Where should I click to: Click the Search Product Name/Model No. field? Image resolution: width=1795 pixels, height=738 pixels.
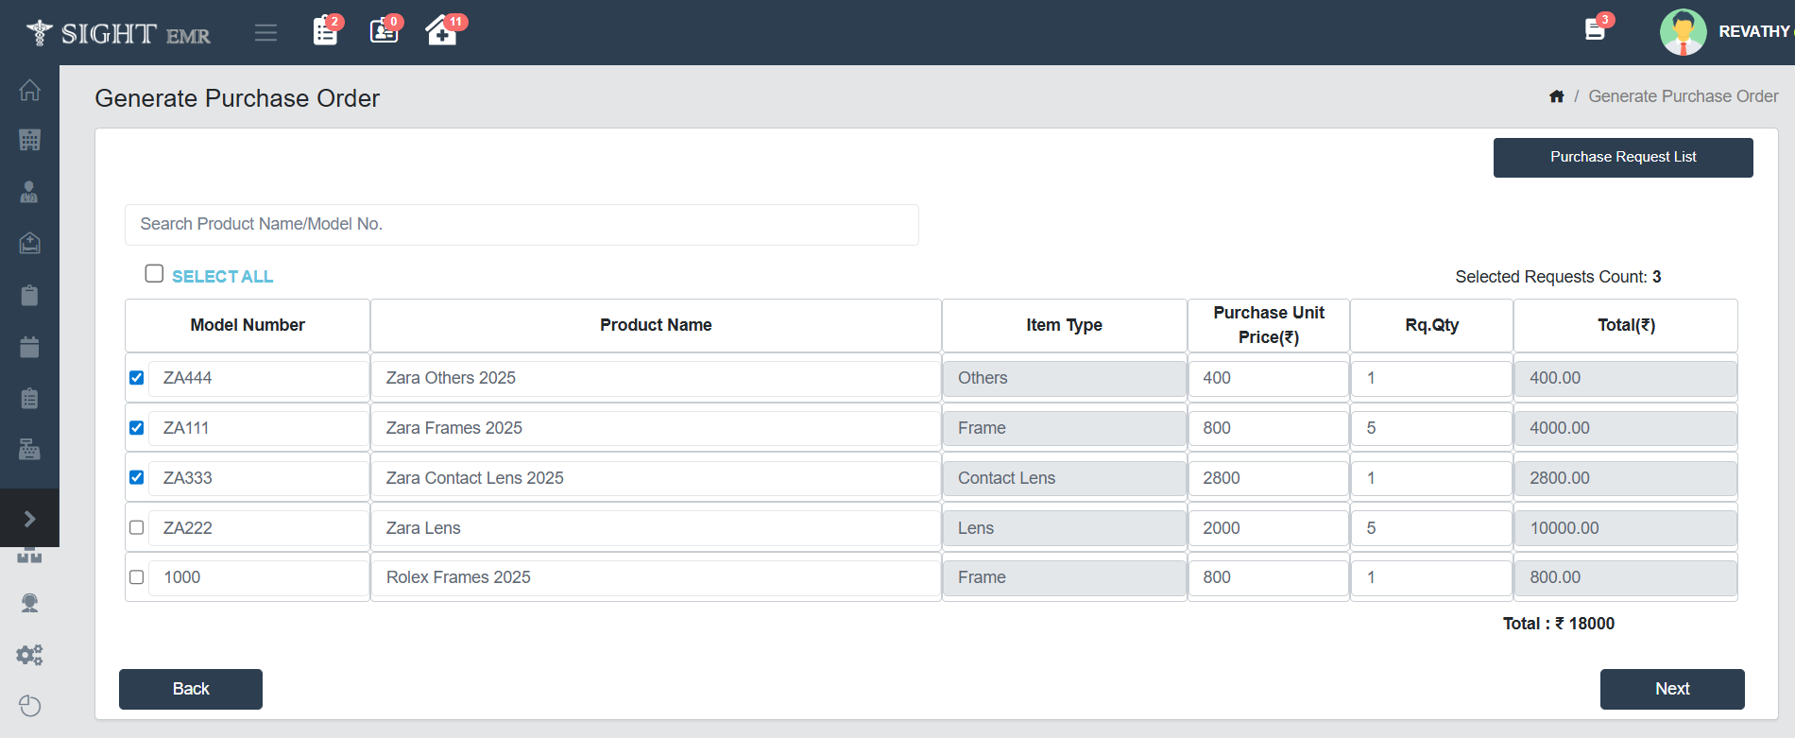pyautogui.click(x=521, y=225)
